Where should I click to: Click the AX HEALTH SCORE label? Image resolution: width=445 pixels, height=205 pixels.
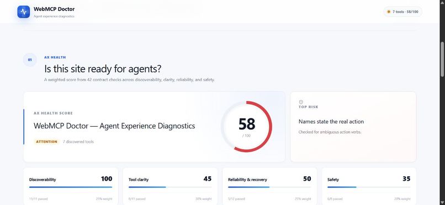(x=53, y=114)
